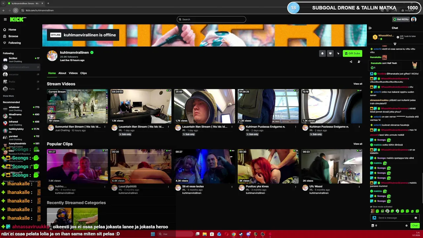Switch to the Videos tab

tap(73, 73)
